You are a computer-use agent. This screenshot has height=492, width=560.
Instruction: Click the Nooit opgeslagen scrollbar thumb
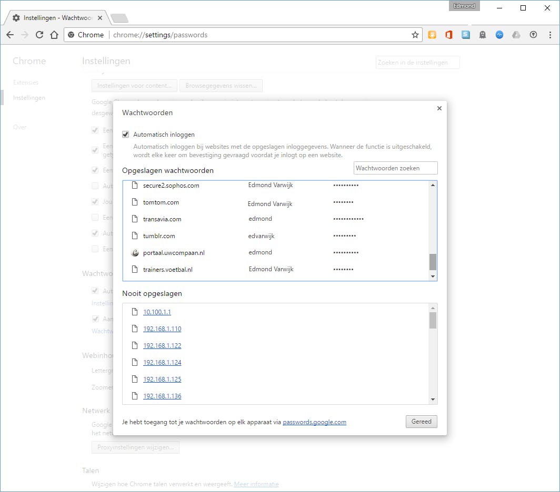click(x=433, y=321)
